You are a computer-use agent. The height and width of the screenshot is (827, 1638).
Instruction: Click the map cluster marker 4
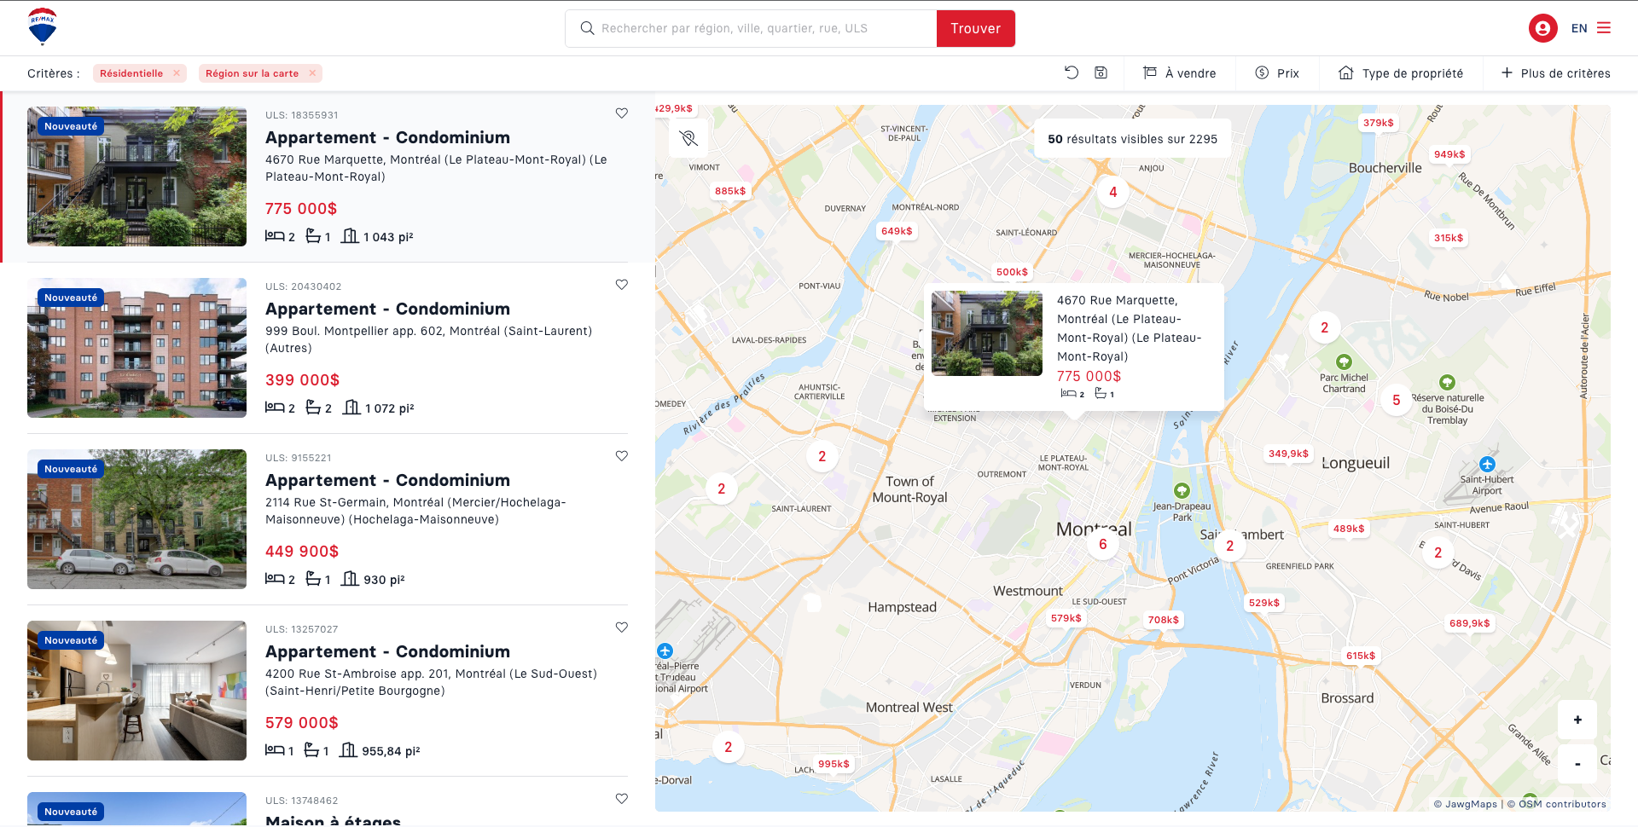pos(1112,192)
